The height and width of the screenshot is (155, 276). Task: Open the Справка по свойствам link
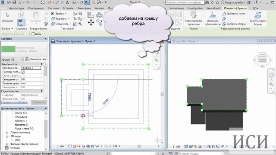click(x=14, y=102)
